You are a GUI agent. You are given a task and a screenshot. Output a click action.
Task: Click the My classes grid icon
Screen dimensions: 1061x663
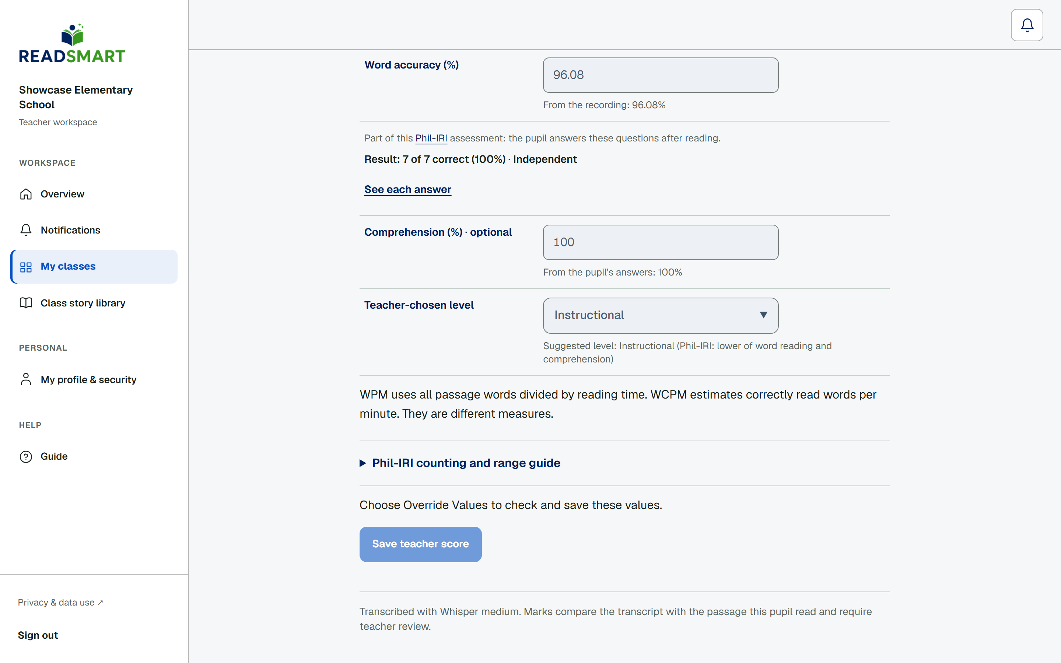[x=26, y=267]
